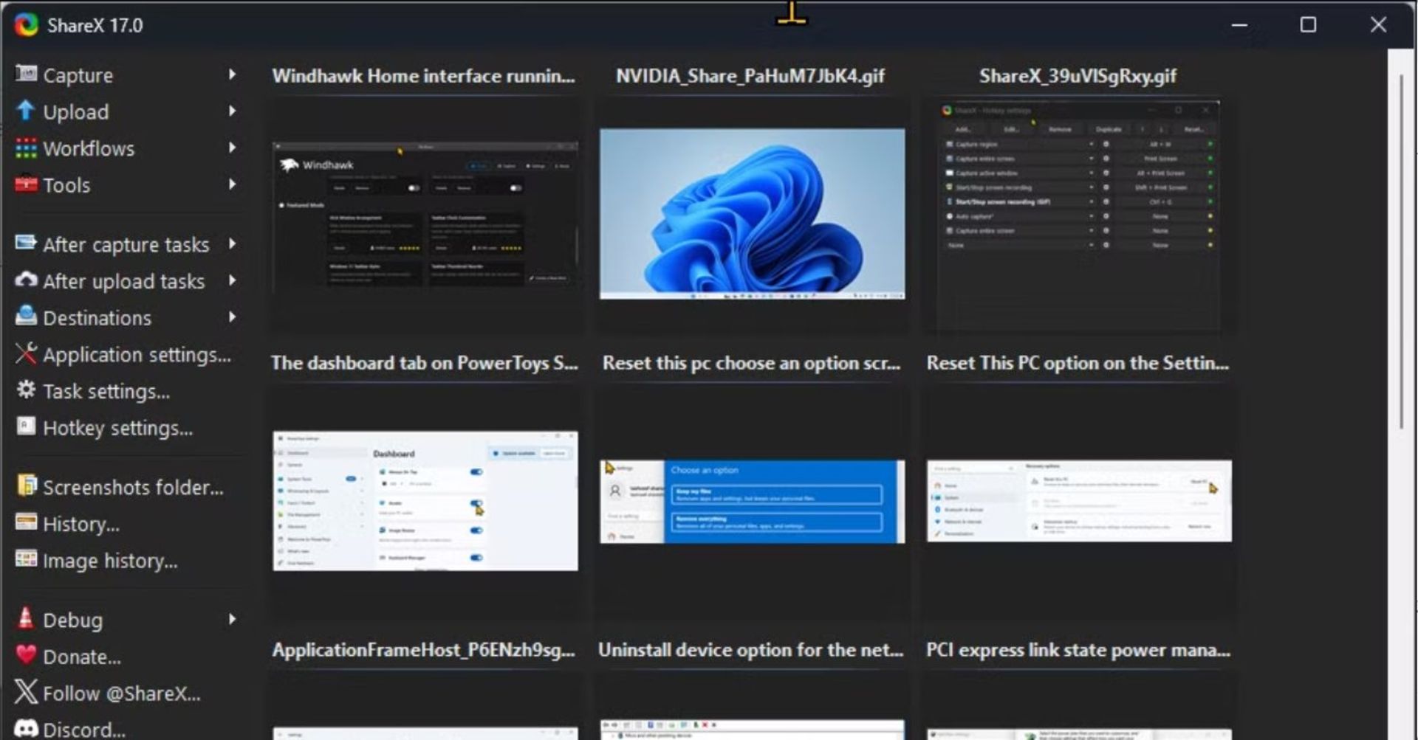The height and width of the screenshot is (740, 1418).
Task: Click the PCI express link state title
Action: 1078,650
